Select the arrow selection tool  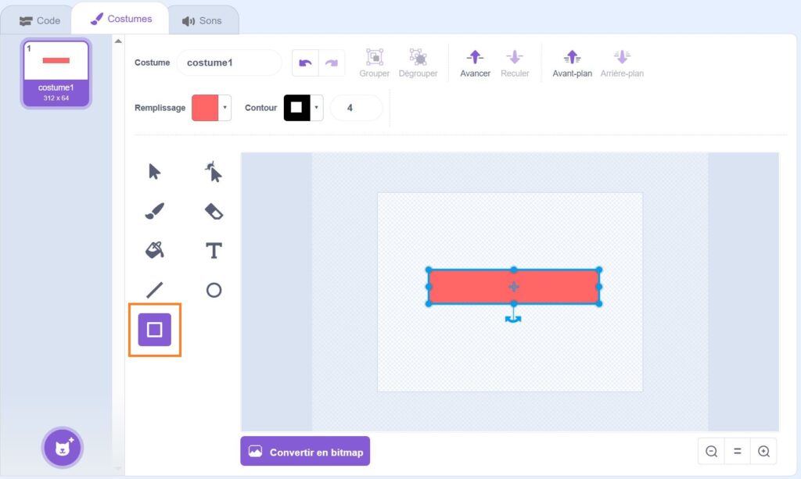tap(155, 172)
